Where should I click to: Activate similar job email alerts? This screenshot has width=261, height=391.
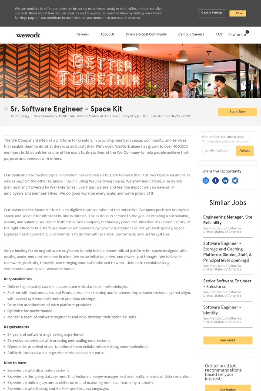(244, 151)
